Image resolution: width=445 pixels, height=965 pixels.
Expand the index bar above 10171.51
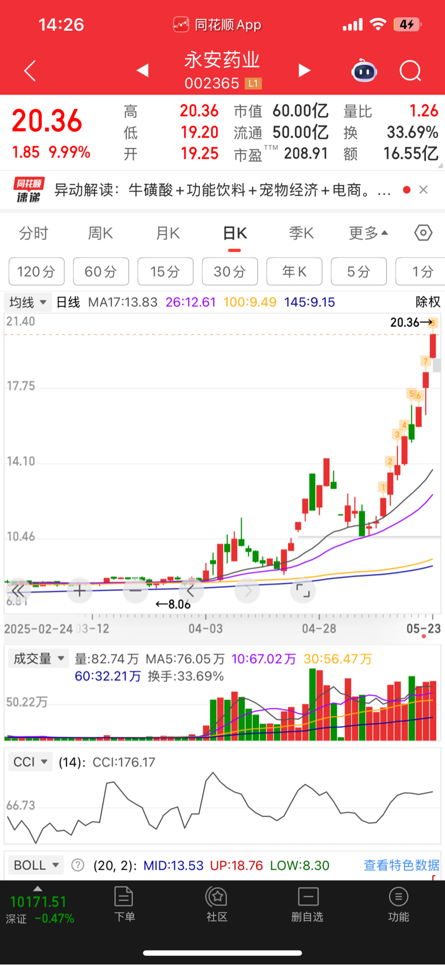coord(38,888)
